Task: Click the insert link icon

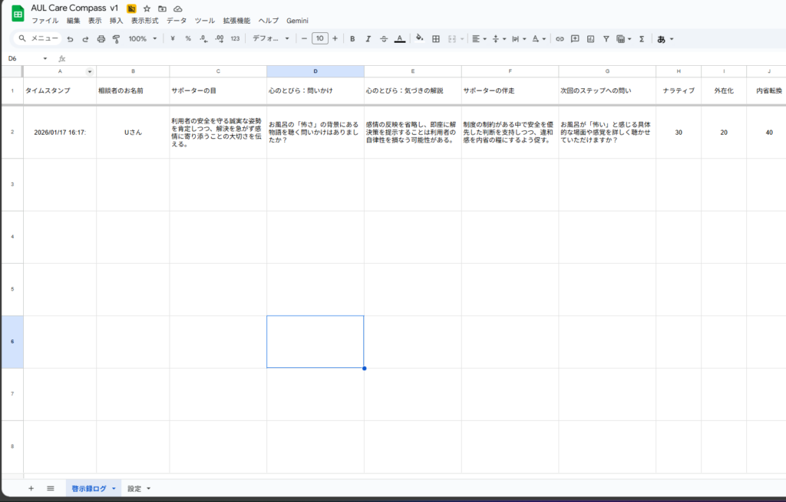Action: (560, 38)
